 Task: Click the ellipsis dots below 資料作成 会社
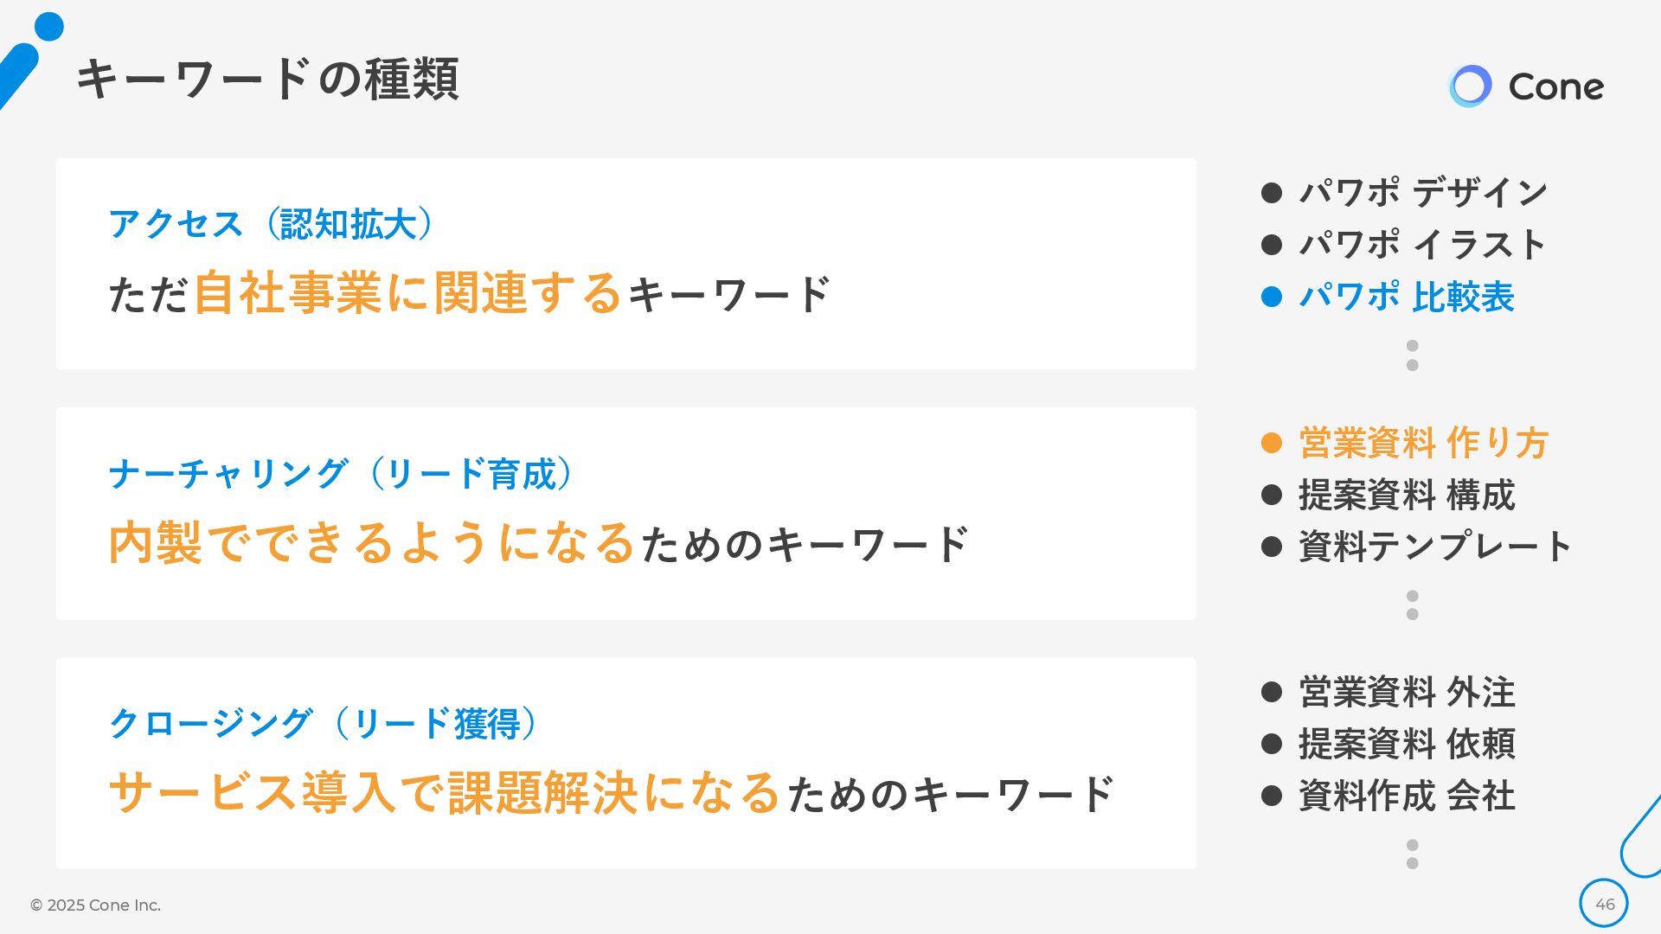coord(1412,854)
